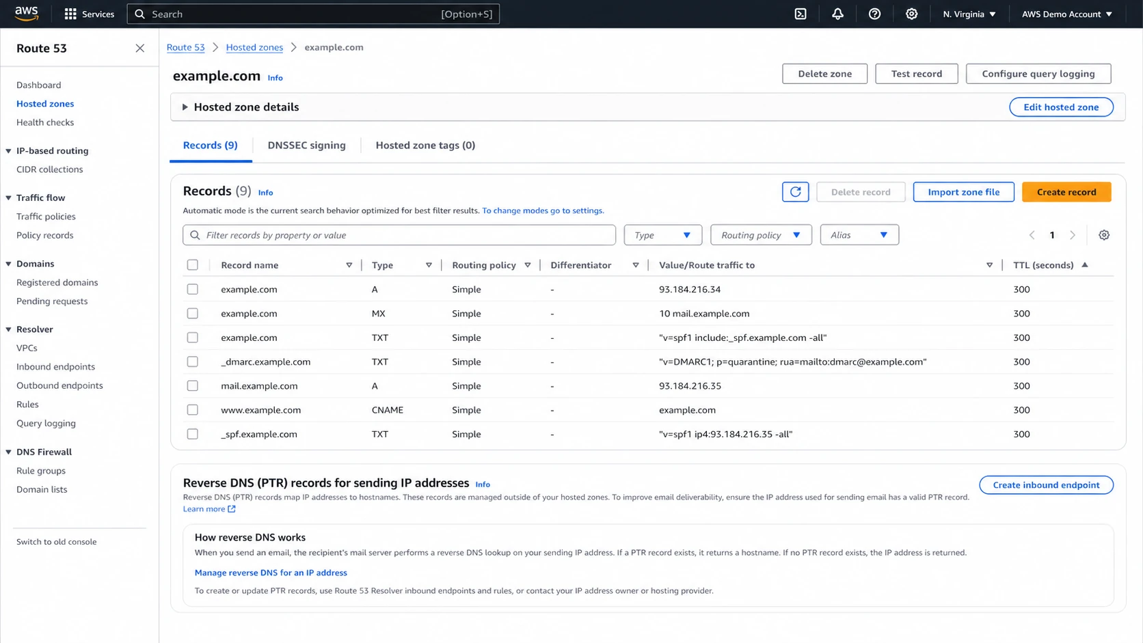Image resolution: width=1143 pixels, height=643 pixels.
Task: Switch to the DNSSEC signing tab
Action: click(306, 146)
